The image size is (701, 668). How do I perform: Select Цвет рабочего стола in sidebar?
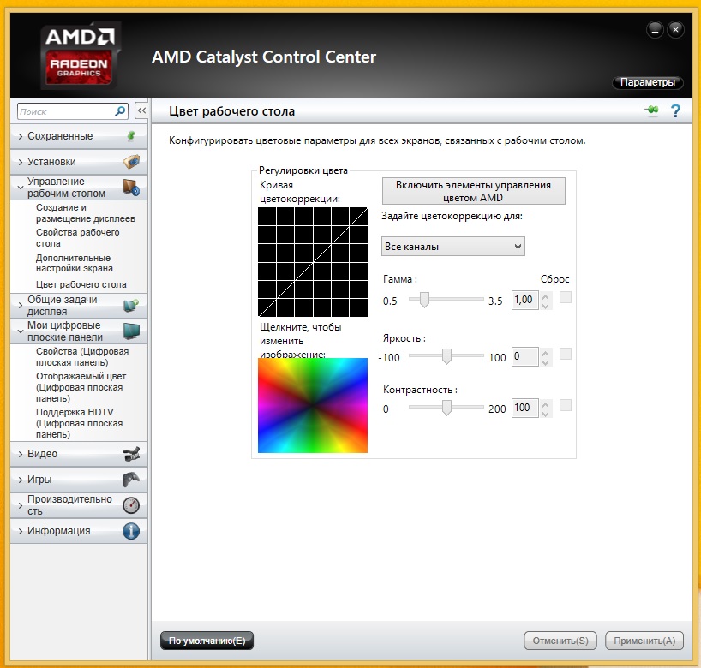[81, 284]
